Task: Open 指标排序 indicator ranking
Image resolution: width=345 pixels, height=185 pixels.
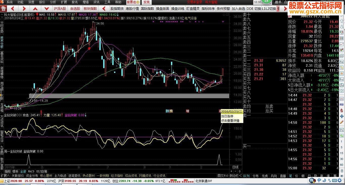Action: click(x=208, y=8)
